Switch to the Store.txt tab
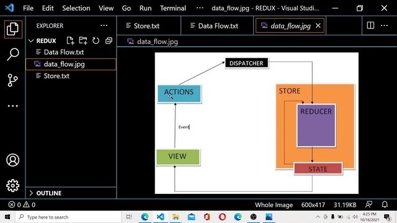This screenshot has width=397, height=223. [149, 25]
